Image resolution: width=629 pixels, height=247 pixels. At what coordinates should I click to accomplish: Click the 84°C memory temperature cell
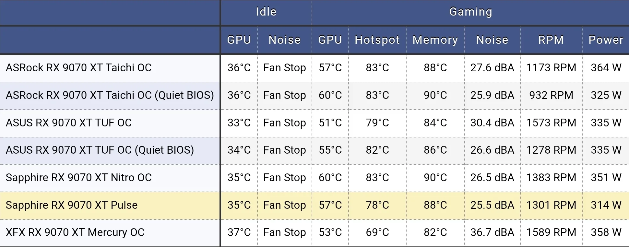click(435, 123)
